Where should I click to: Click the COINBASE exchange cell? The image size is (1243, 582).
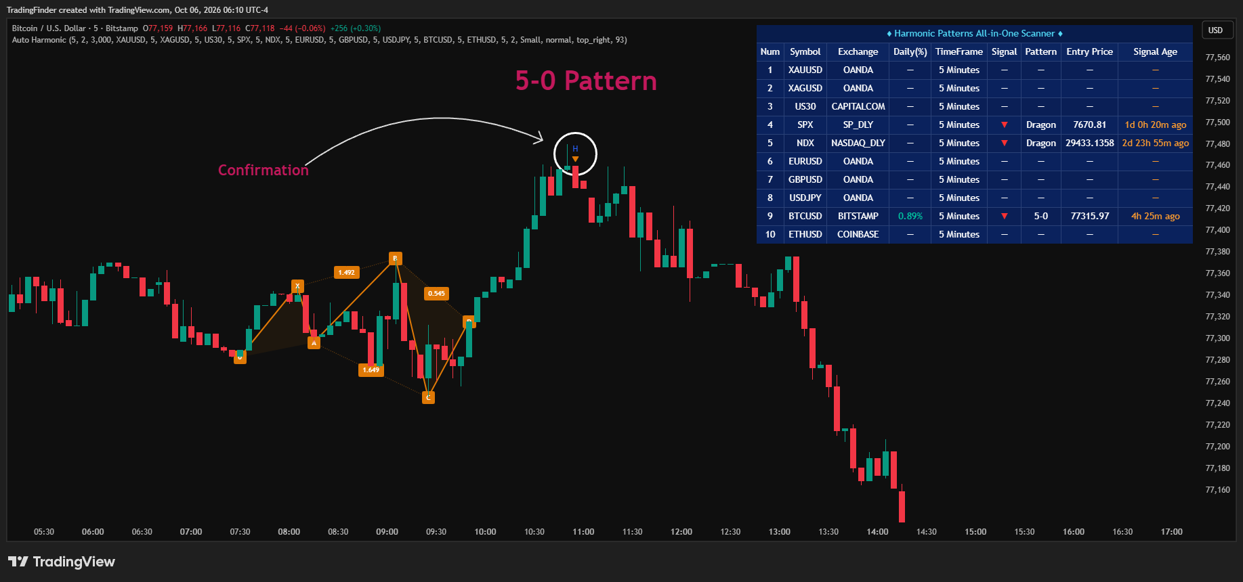point(858,234)
